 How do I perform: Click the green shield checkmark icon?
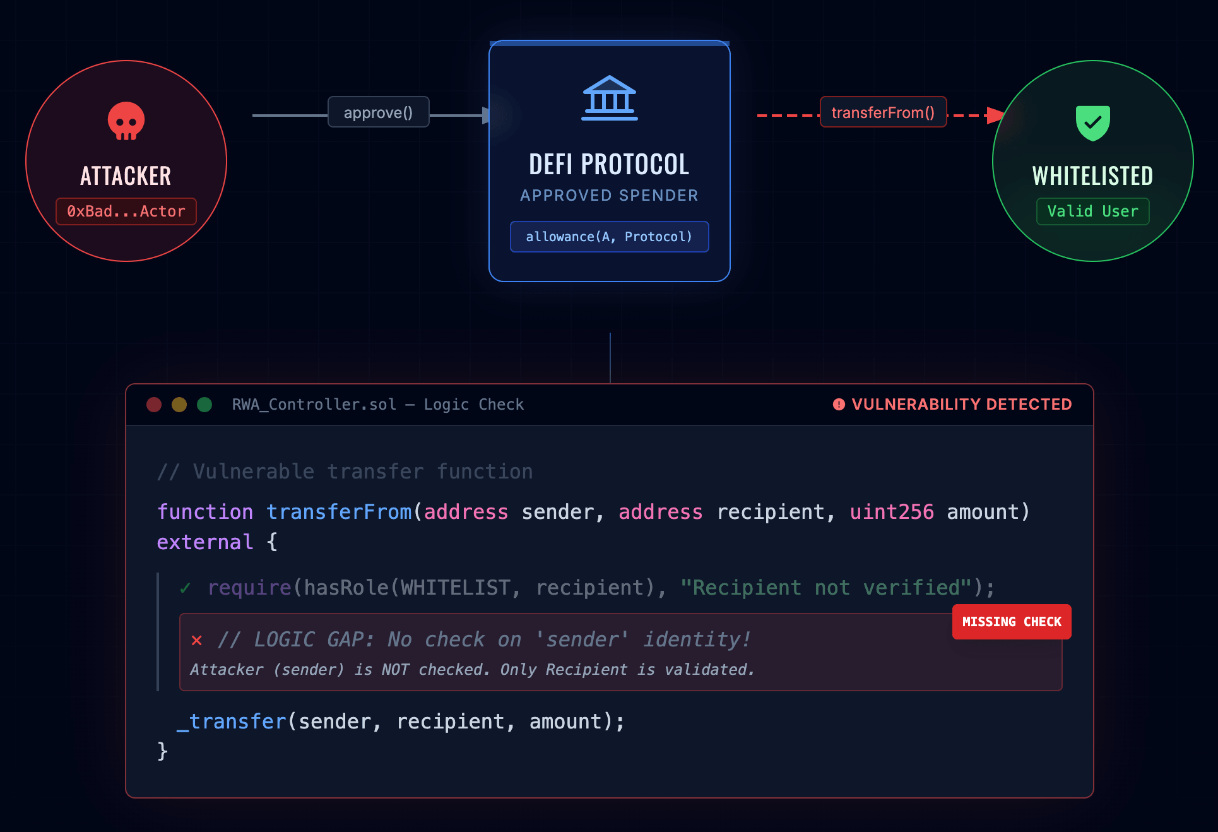(x=1092, y=122)
